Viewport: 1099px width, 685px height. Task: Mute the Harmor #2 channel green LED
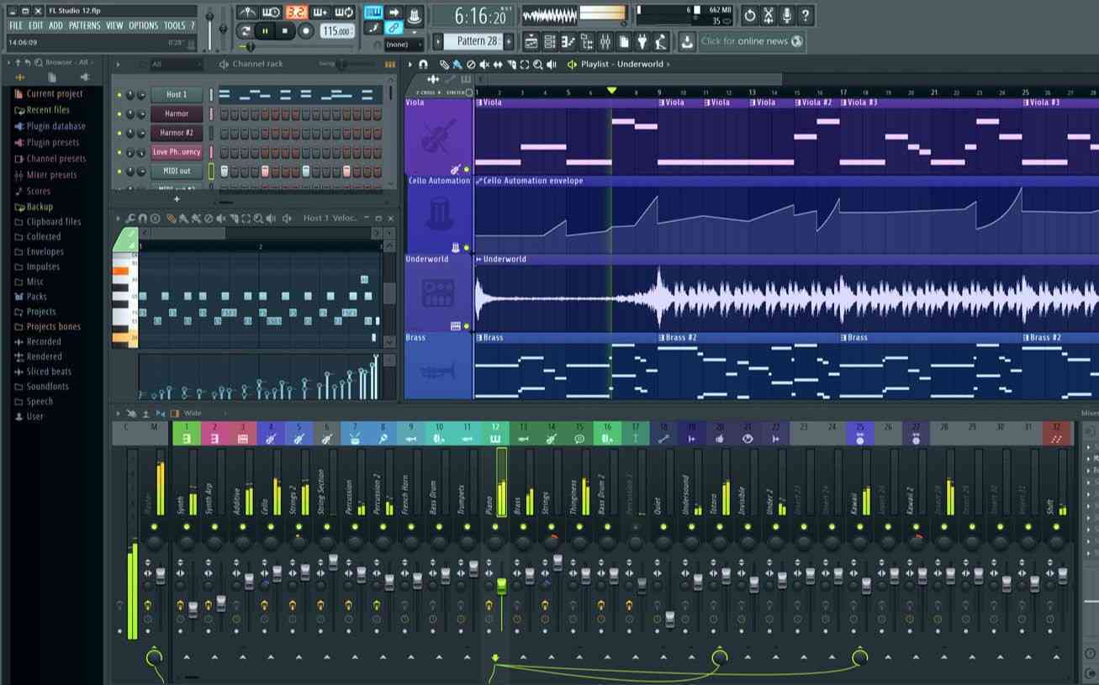pyautogui.click(x=119, y=134)
